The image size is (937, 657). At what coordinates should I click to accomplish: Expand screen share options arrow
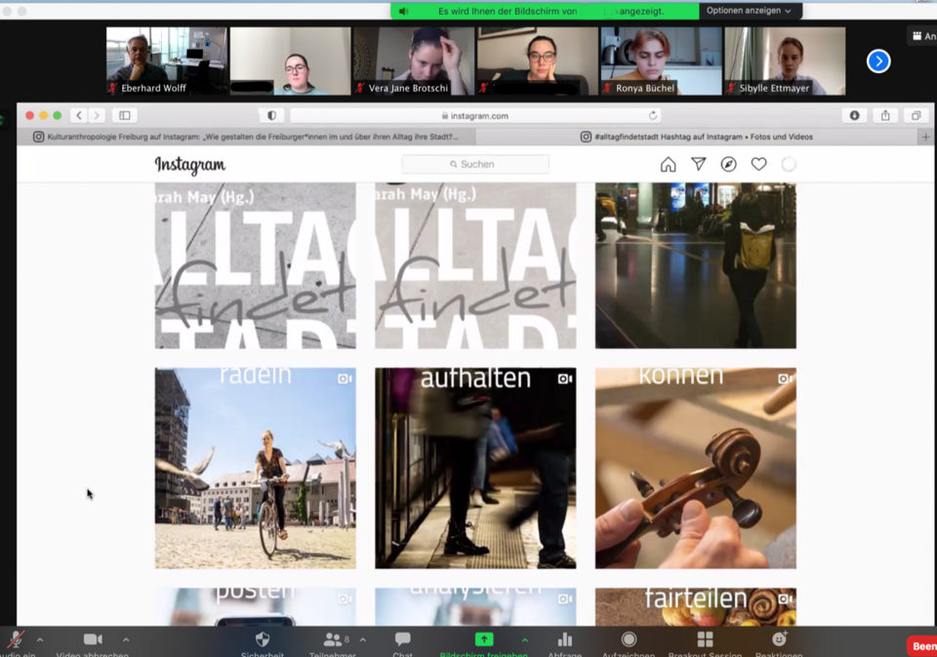click(525, 639)
